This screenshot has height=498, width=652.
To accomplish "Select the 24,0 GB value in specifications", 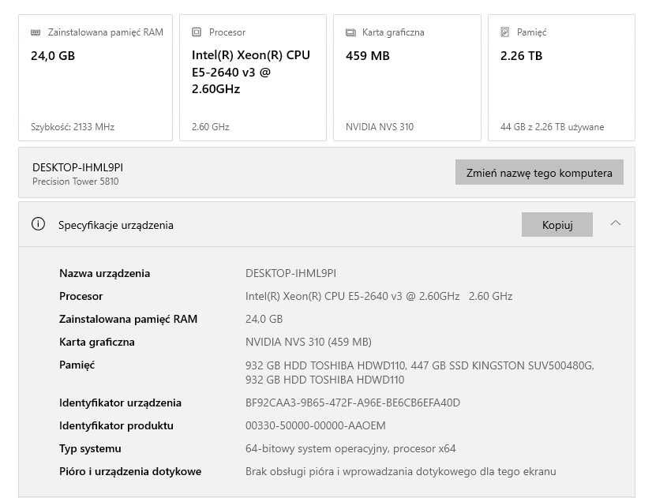I will coord(264,320).
